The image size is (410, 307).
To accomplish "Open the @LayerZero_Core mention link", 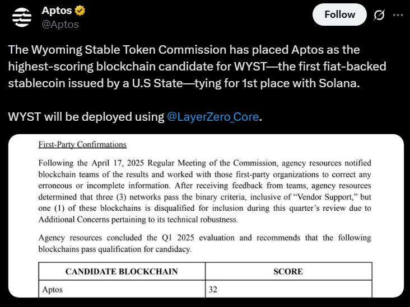I will 213,117.
